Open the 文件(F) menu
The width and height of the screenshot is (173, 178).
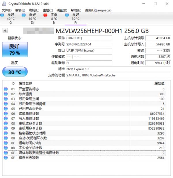(x=7, y=10)
